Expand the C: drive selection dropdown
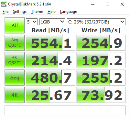Image resolution: width=130 pixels, height=118 pixels. click(x=96, y=22)
